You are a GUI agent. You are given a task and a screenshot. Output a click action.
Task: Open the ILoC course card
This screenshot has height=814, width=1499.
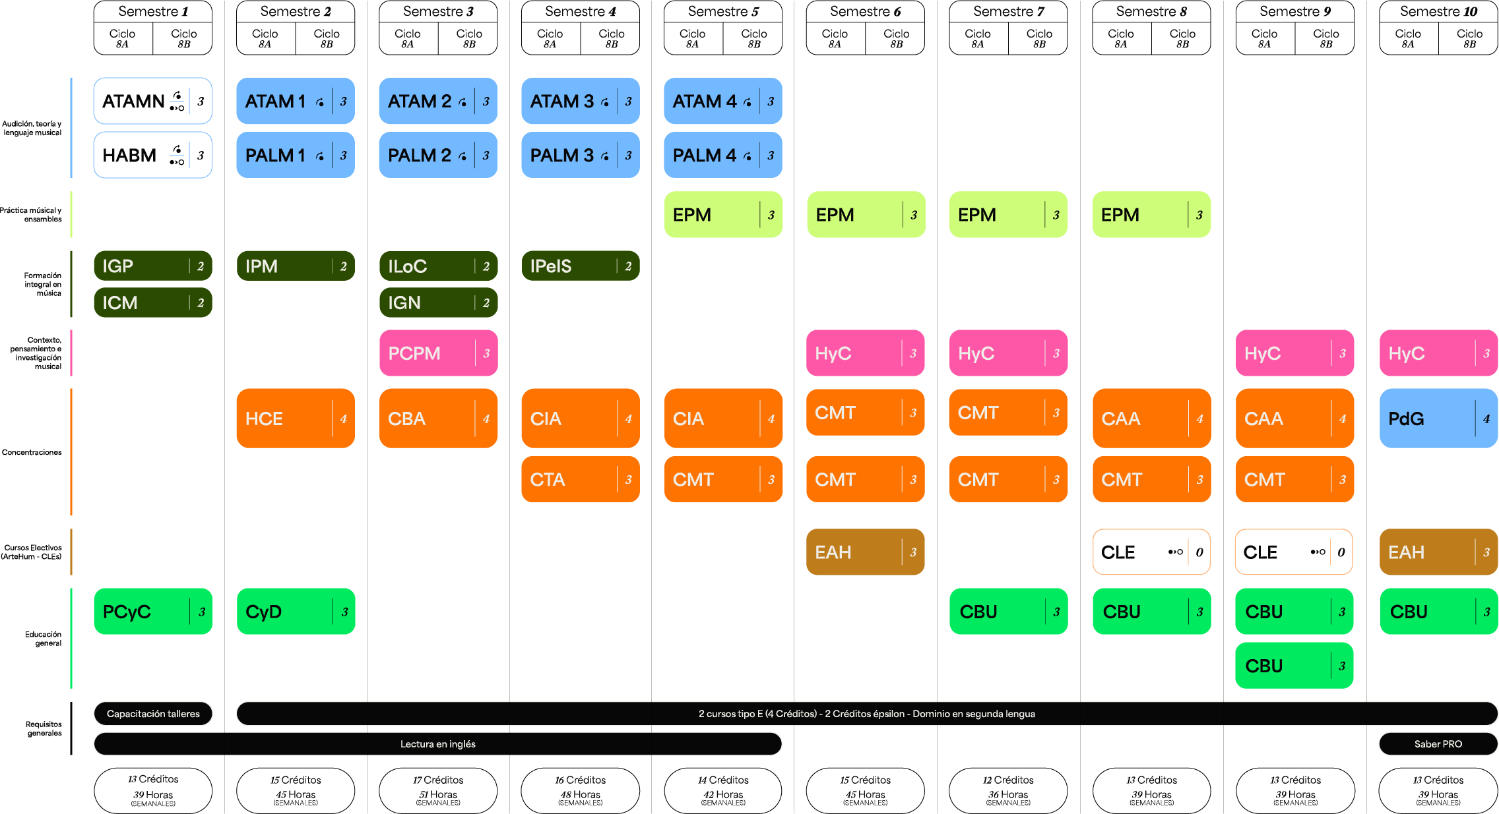(x=438, y=266)
